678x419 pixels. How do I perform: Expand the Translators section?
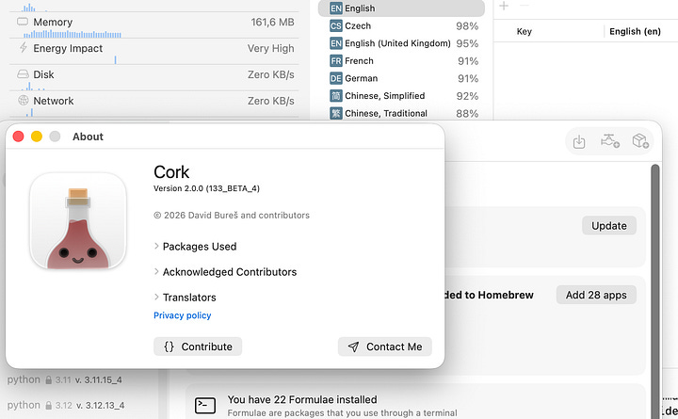(x=186, y=298)
